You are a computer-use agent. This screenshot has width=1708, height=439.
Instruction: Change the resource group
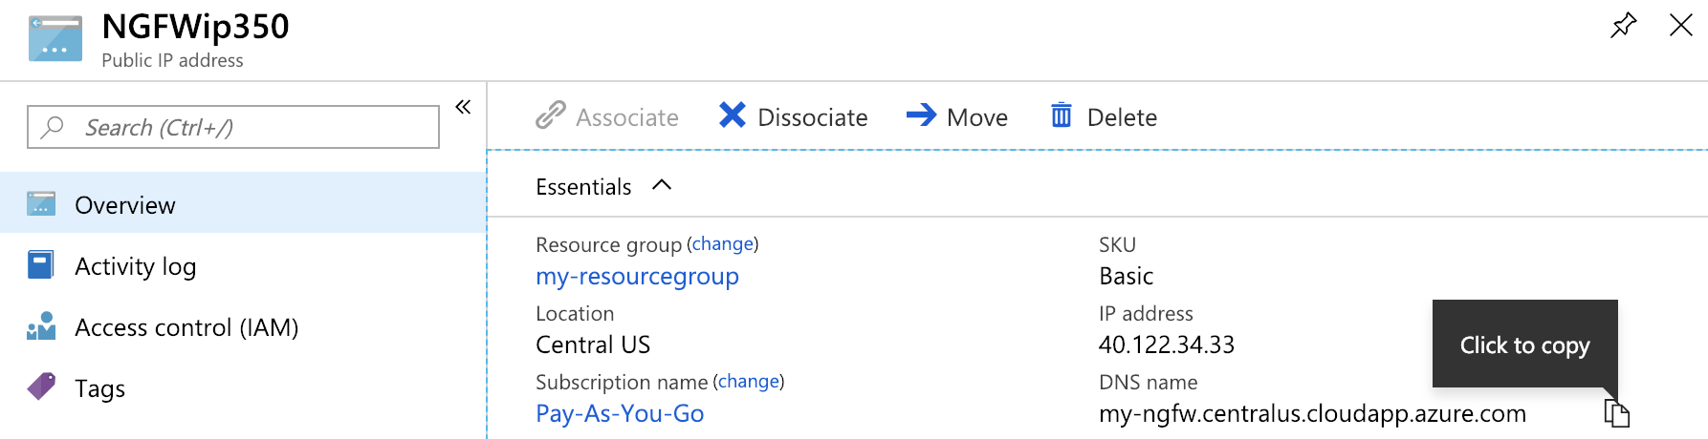[722, 244]
